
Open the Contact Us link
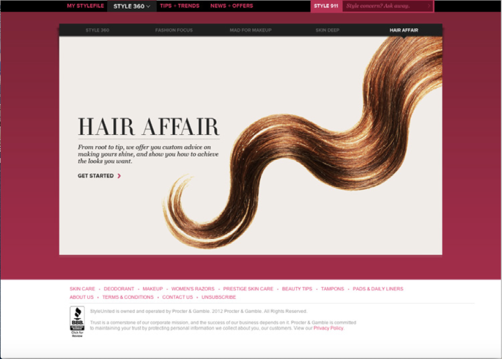point(178,297)
